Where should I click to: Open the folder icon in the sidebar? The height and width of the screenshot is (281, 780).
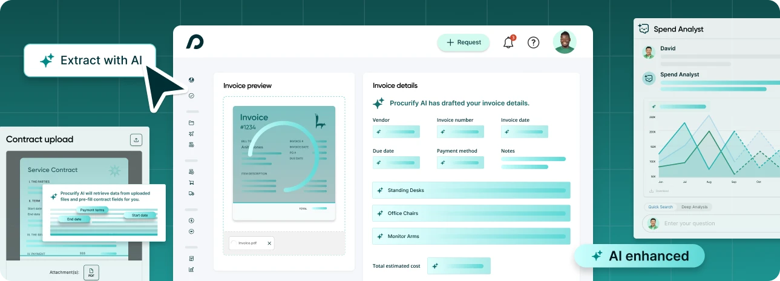pos(191,123)
